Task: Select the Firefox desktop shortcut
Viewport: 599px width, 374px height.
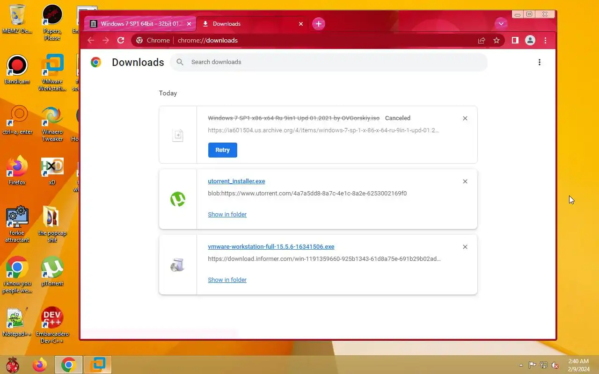Action: (17, 171)
